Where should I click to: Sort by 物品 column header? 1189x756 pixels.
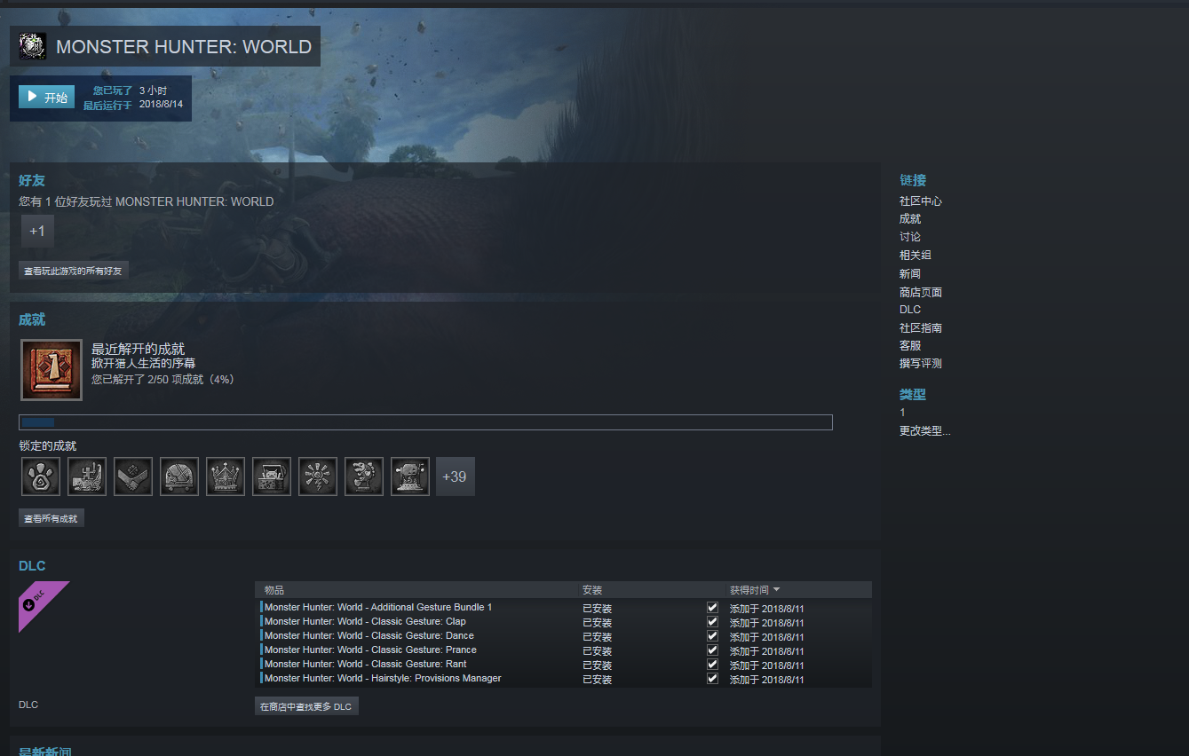click(x=274, y=590)
